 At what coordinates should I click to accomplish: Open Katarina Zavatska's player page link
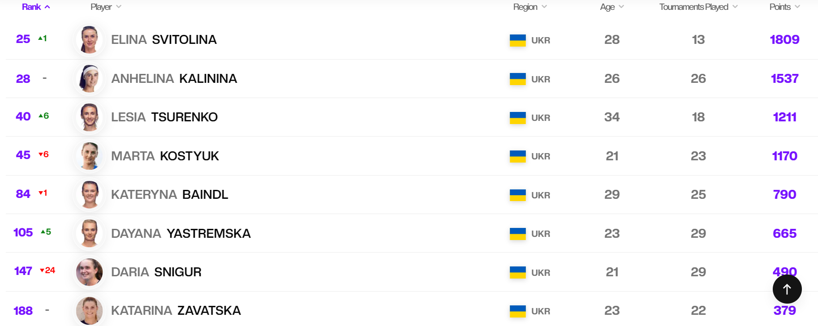(x=176, y=311)
